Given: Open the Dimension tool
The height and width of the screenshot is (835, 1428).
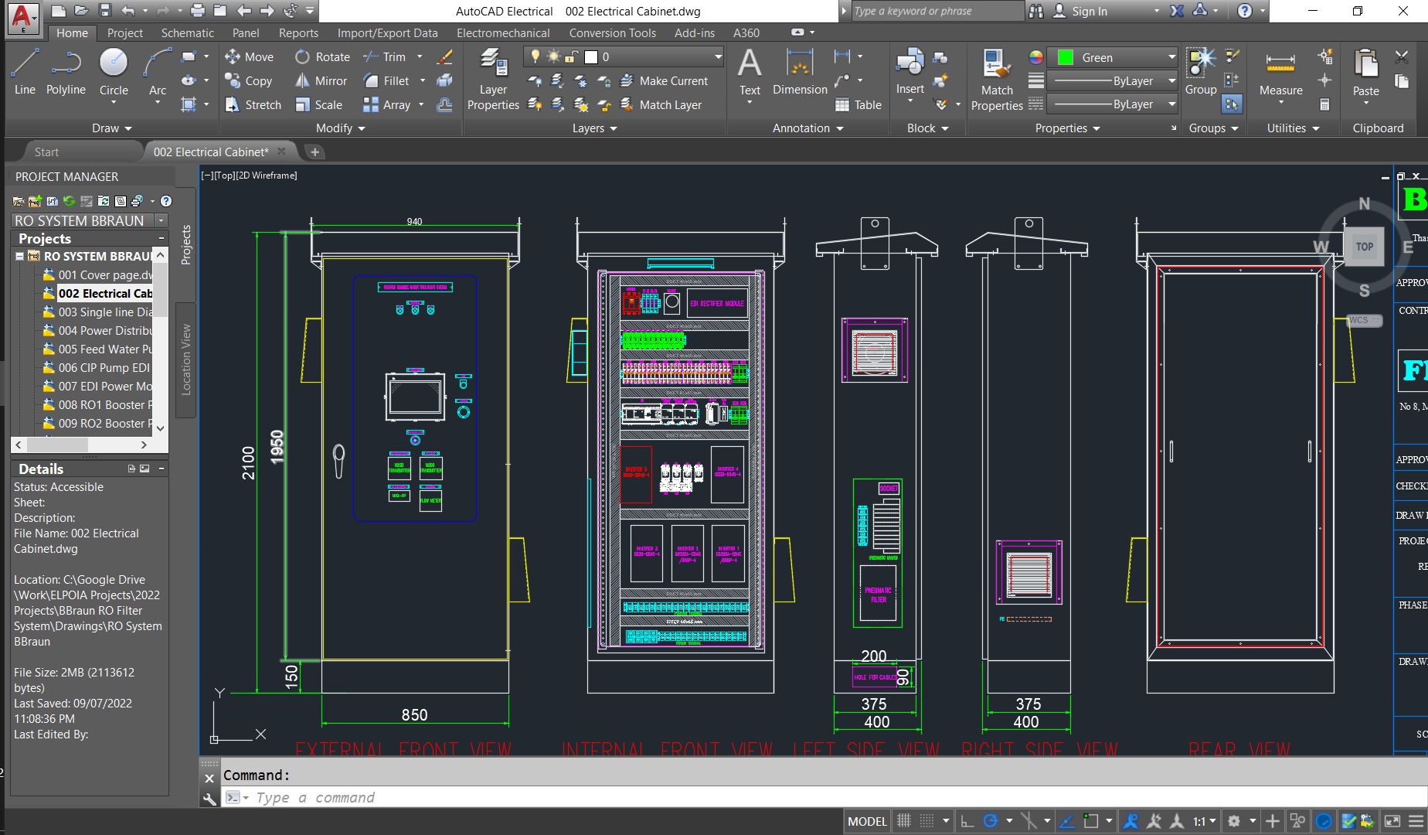Looking at the screenshot, I should point(799,73).
